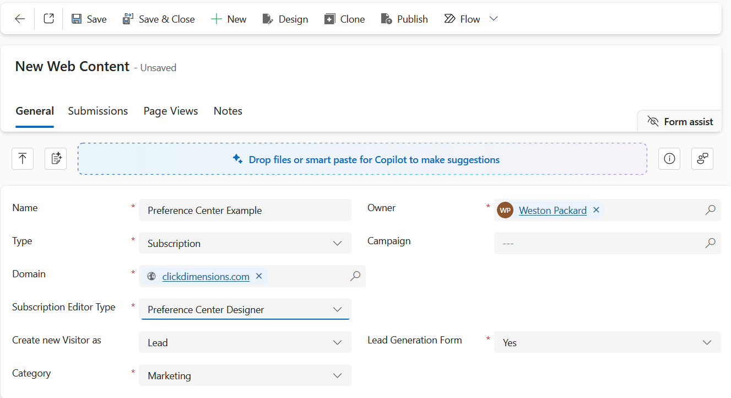Remove Weston Packard from Owner field
The height and width of the screenshot is (398, 731).
click(596, 210)
